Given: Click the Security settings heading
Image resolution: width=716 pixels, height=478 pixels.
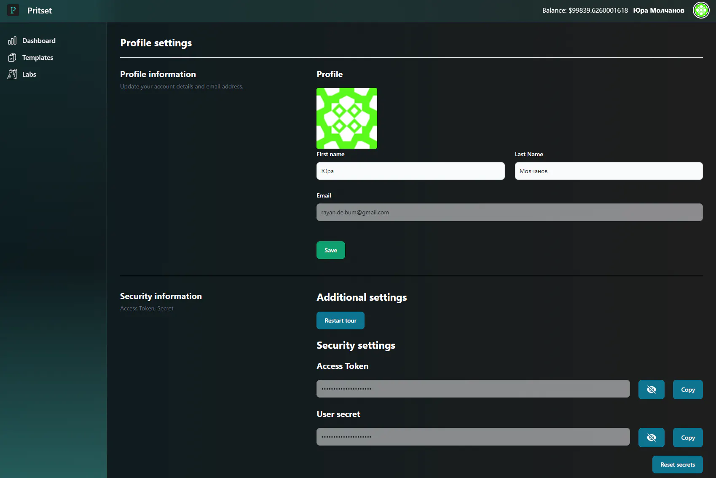Looking at the screenshot, I should 356,345.
